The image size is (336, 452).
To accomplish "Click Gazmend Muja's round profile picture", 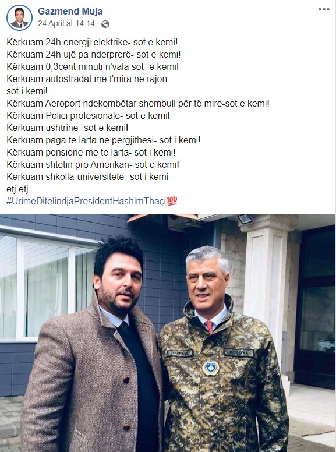I will tap(20, 17).
